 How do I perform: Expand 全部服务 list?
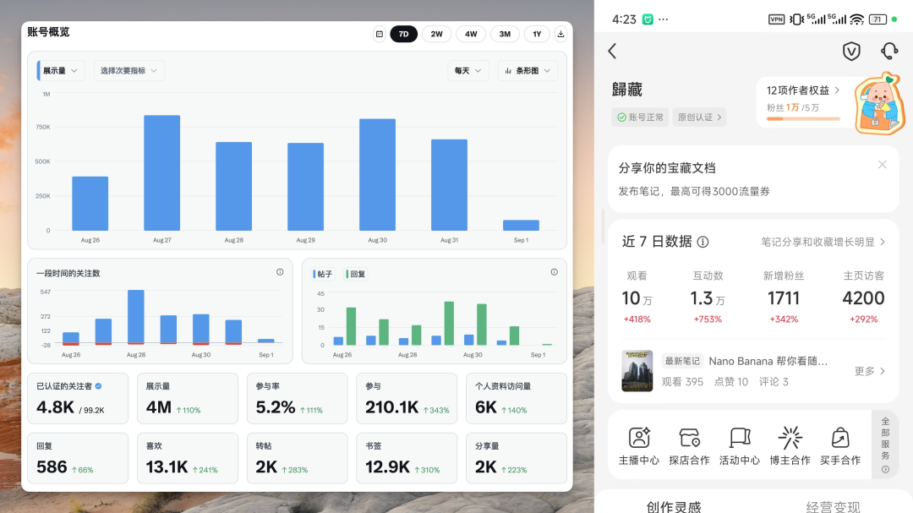885,445
